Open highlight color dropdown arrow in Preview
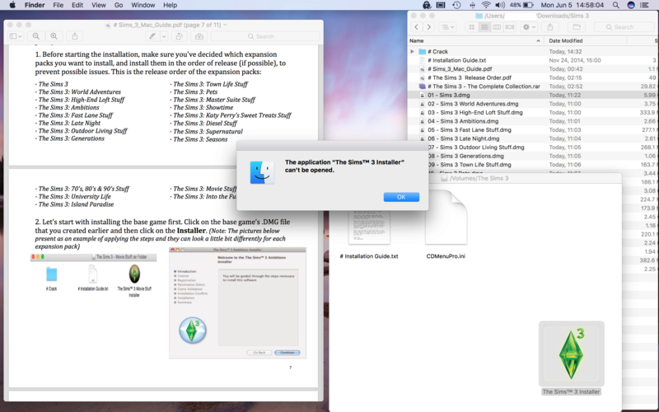The image size is (659, 412). pos(164,36)
